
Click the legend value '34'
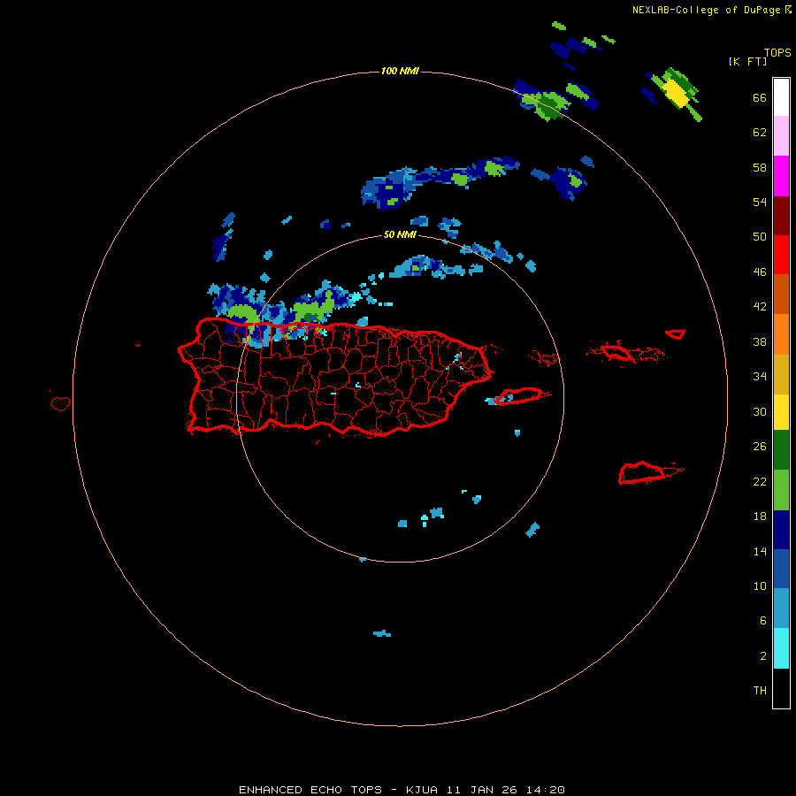tap(760, 377)
